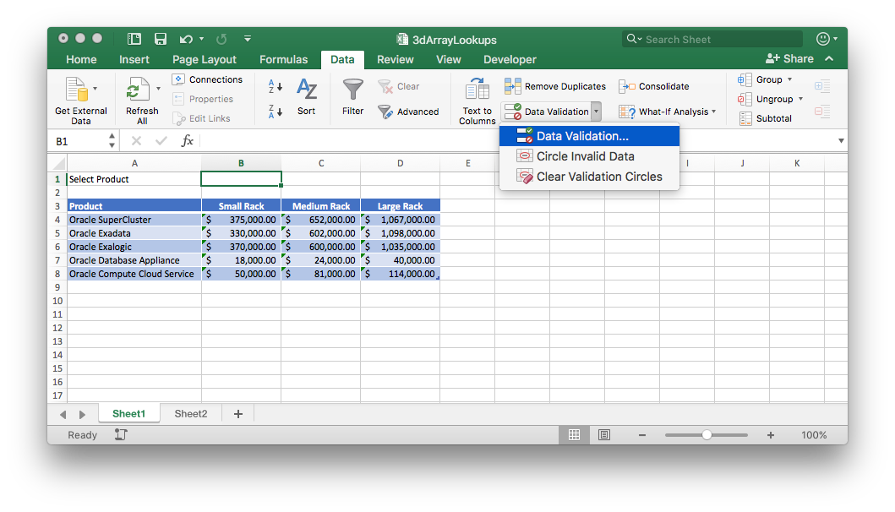Screen dimensions: 895x512
Task: Open the Group dropdown arrow
Action: click(790, 79)
